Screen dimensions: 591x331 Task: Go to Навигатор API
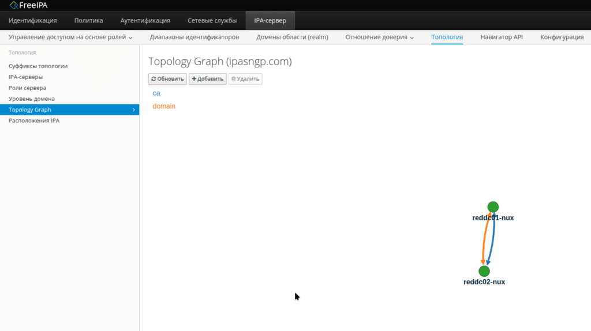(x=501, y=37)
